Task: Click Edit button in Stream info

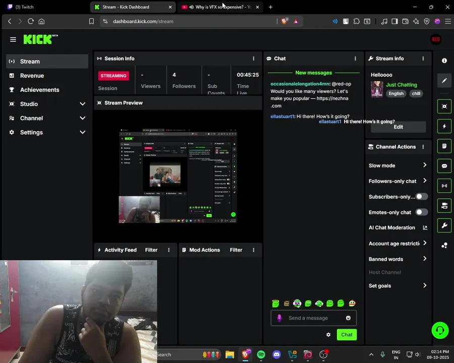Action: pos(398,127)
